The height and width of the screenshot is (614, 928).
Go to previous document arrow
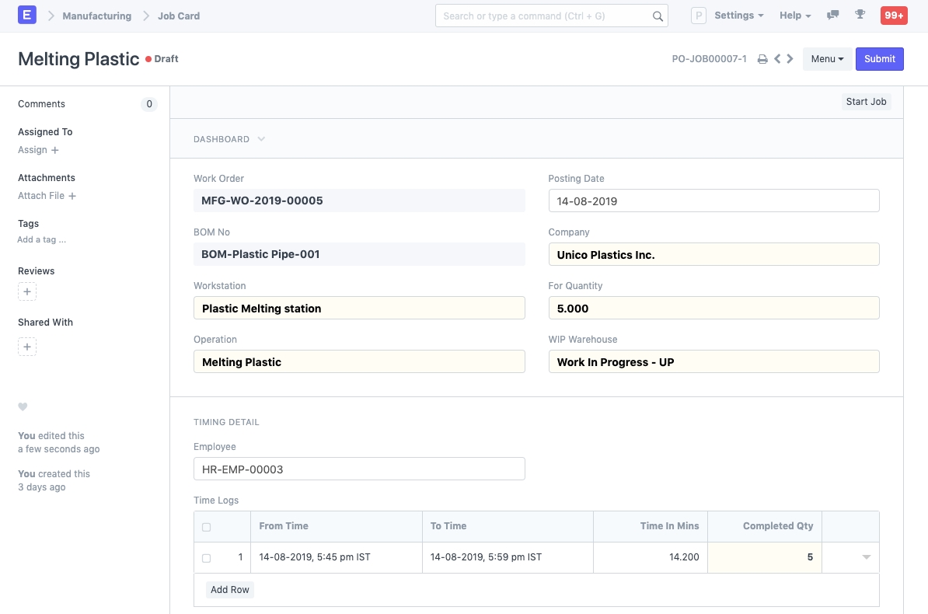point(777,59)
